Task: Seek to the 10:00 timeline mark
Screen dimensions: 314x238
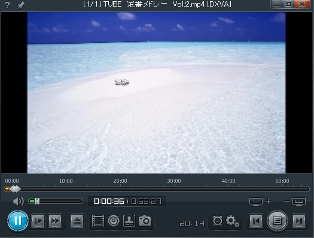Action: (x=66, y=181)
